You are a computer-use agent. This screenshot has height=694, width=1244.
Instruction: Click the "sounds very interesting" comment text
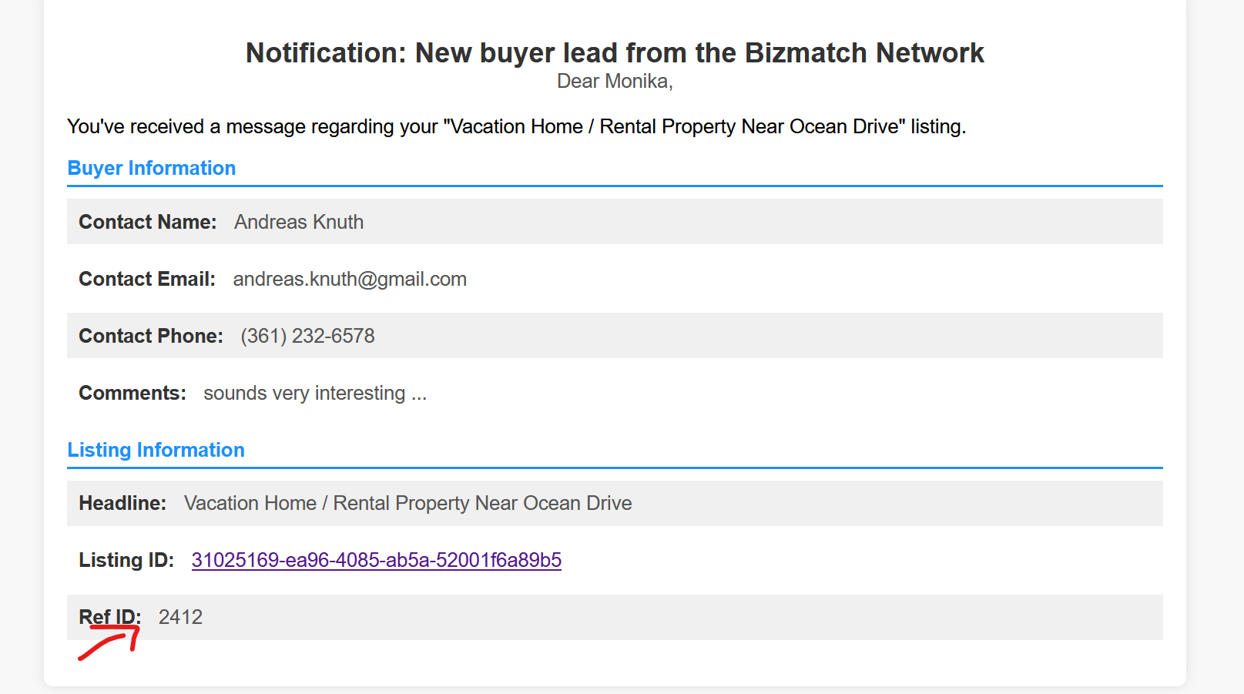tap(314, 393)
